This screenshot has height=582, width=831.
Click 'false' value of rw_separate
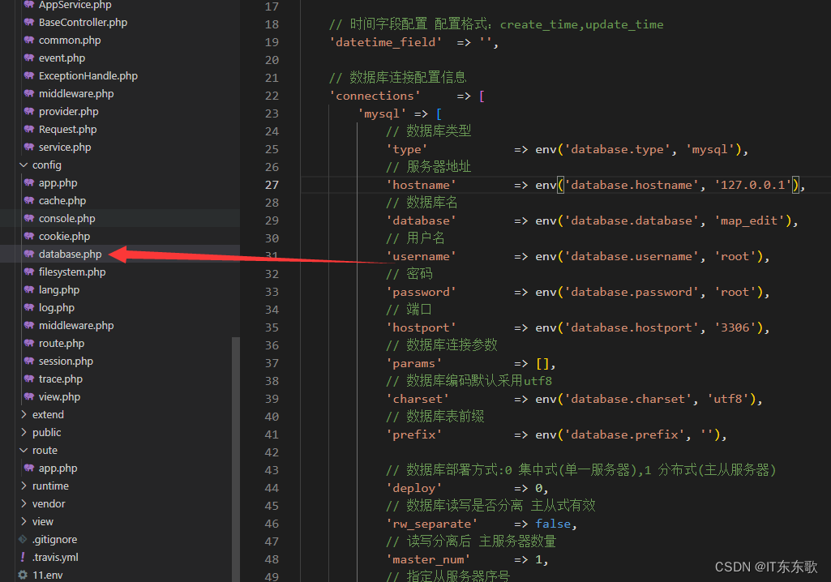[x=553, y=524]
